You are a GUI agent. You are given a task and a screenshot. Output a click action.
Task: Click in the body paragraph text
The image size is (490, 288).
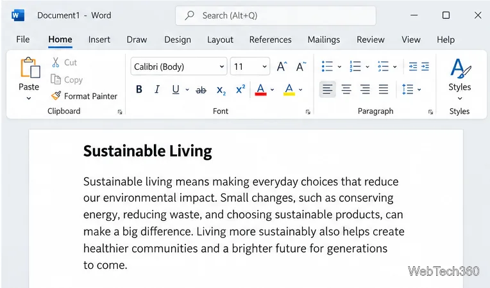coord(244,223)
